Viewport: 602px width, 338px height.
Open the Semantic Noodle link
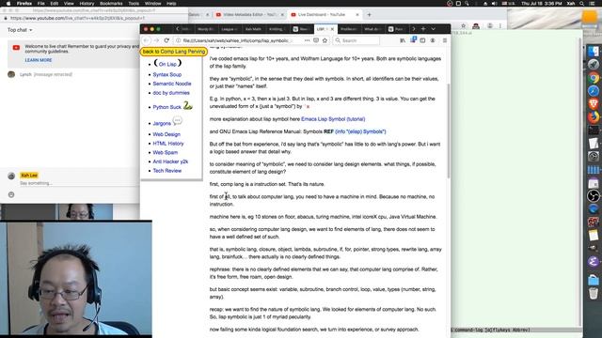coord(172,84)
